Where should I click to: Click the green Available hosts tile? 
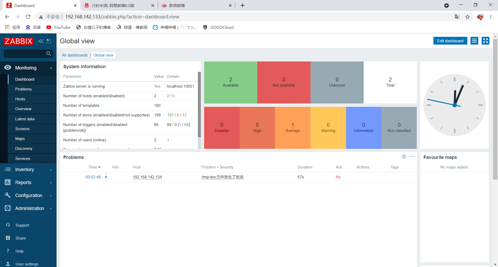(231, 82)
